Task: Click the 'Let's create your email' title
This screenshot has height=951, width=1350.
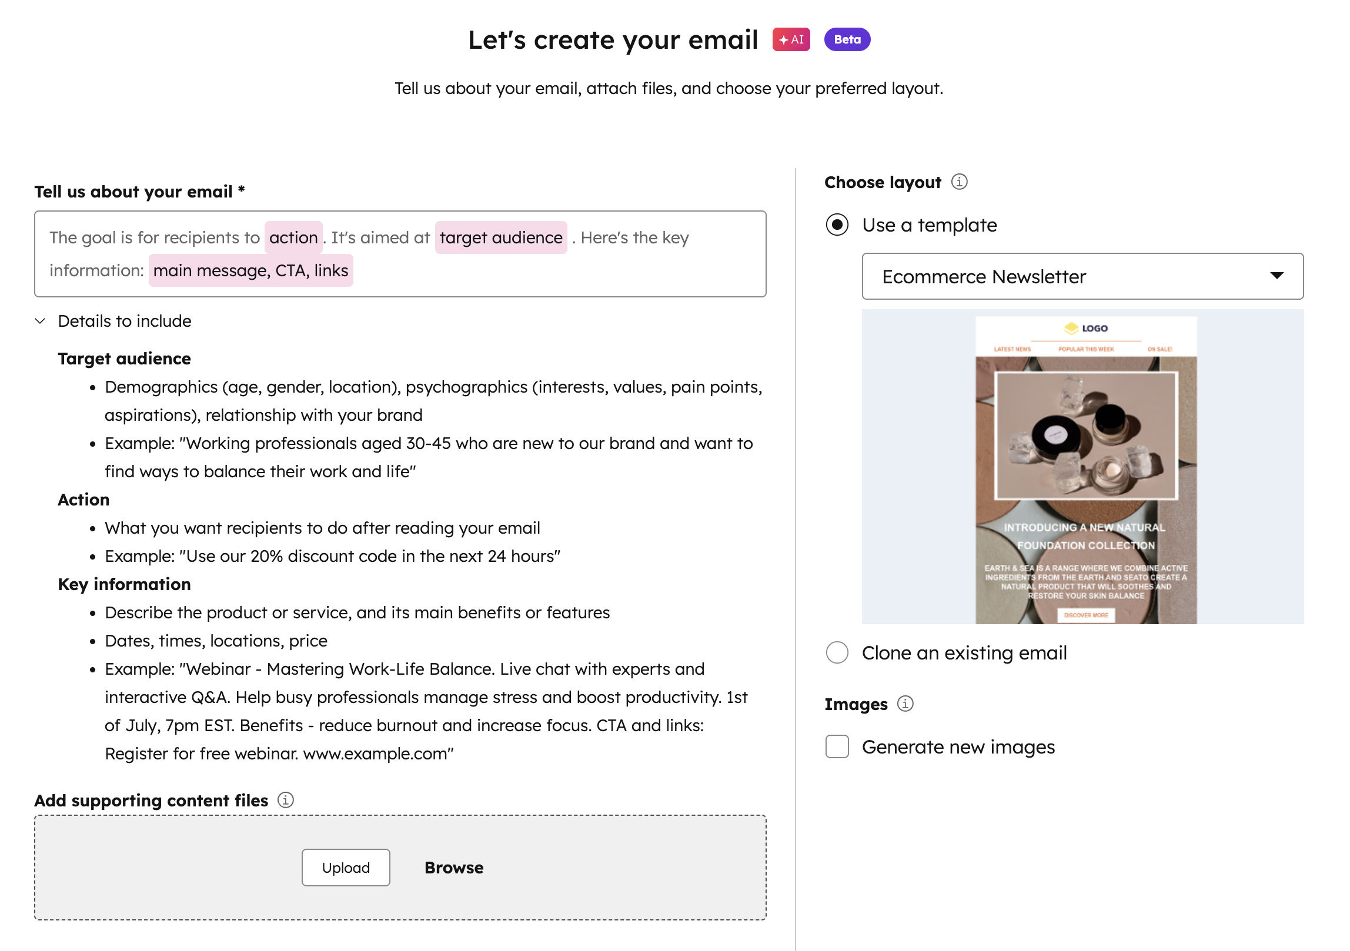Action: [613, 40]
